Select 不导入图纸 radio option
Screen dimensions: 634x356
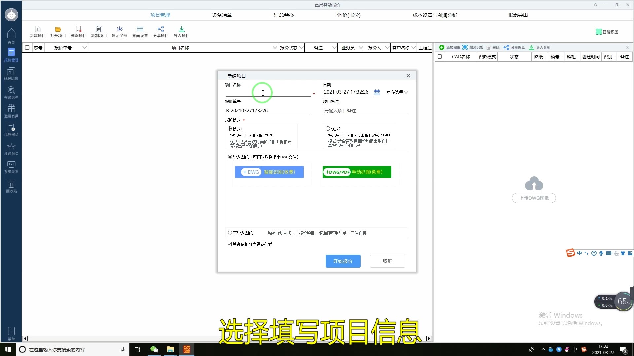230,233
